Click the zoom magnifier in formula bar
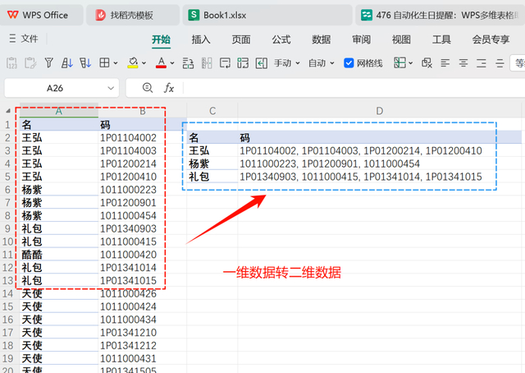 [148, 88]
